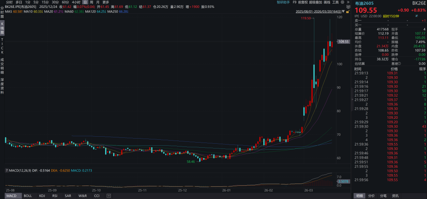Image resolution: width=427 pixels, height=199 pixels.
Task: Click the add indicator plus icon
Action: click(109, 196)
